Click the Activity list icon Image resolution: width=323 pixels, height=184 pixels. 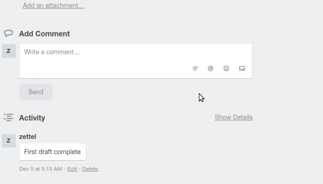point(8,117)
